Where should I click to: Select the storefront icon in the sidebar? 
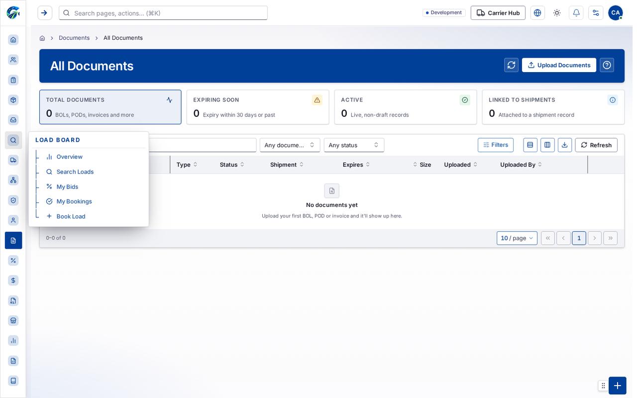pos(13,320)
